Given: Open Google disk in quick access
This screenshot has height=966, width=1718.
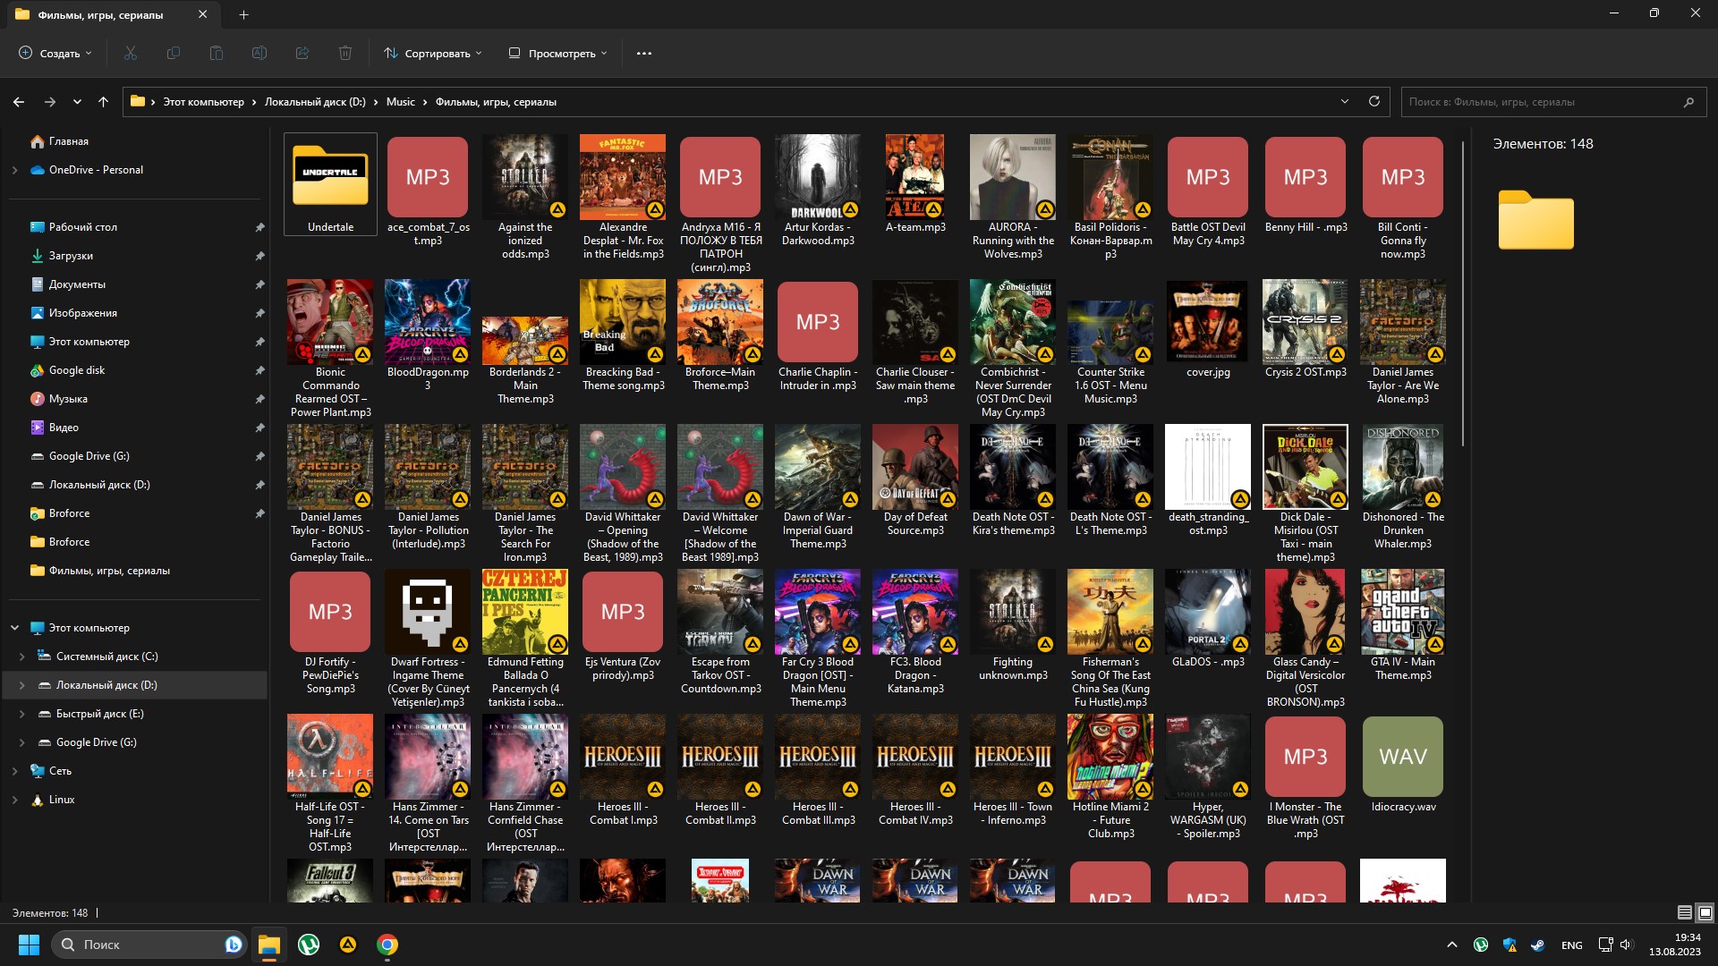Looking at the screenshot, I should click(x=77, y=370).
